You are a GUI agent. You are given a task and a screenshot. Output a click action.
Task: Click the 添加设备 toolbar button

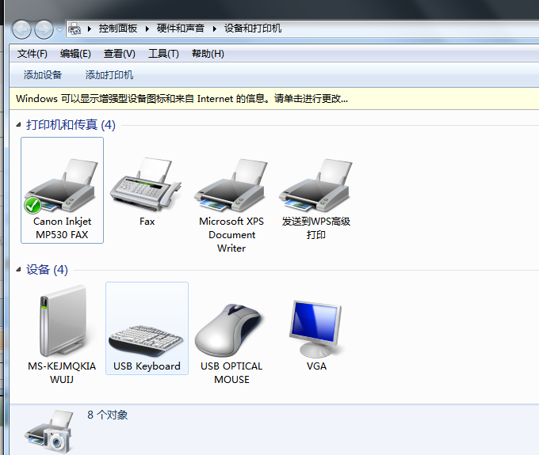tap(43, 75)
